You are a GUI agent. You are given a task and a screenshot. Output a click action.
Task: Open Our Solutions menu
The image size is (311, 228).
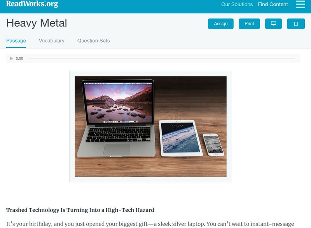[x=237, y=4]
